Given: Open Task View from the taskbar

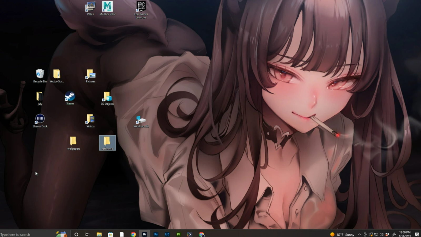Looking at the screenshot, I should click(87, 234).
